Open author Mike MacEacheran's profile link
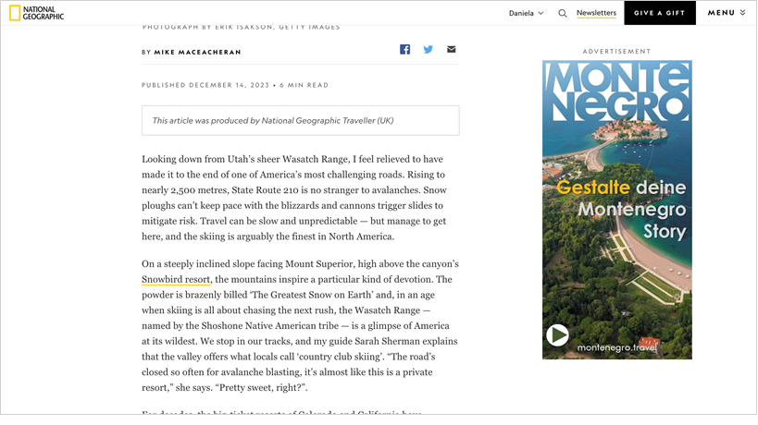Screen dimensions: 758x425 click(197, 53)
